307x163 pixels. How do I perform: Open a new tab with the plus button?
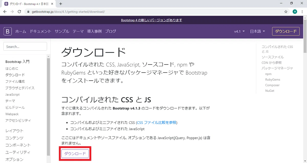61,4
